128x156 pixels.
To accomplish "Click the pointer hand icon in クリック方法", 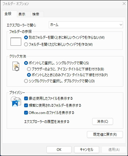I will click(16, 66).
